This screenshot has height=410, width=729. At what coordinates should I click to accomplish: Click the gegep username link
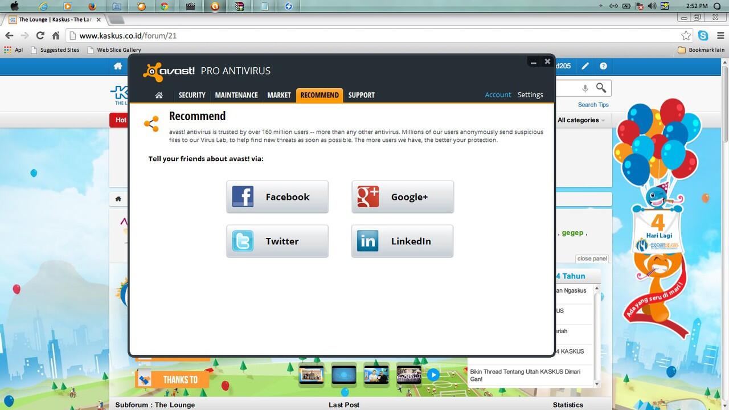(572, 233)
